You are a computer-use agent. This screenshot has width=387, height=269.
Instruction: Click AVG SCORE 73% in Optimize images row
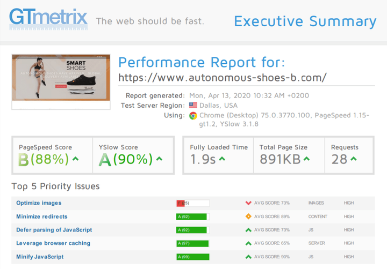click(272, 203)
